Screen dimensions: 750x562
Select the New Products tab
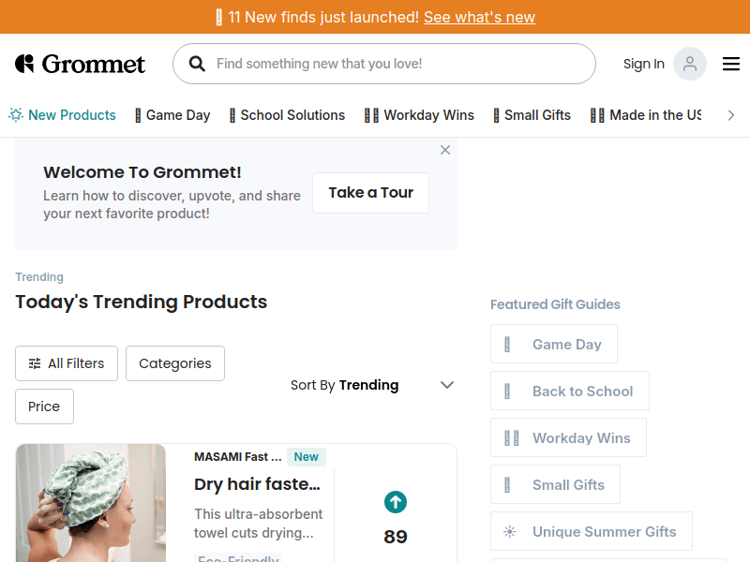63,115
